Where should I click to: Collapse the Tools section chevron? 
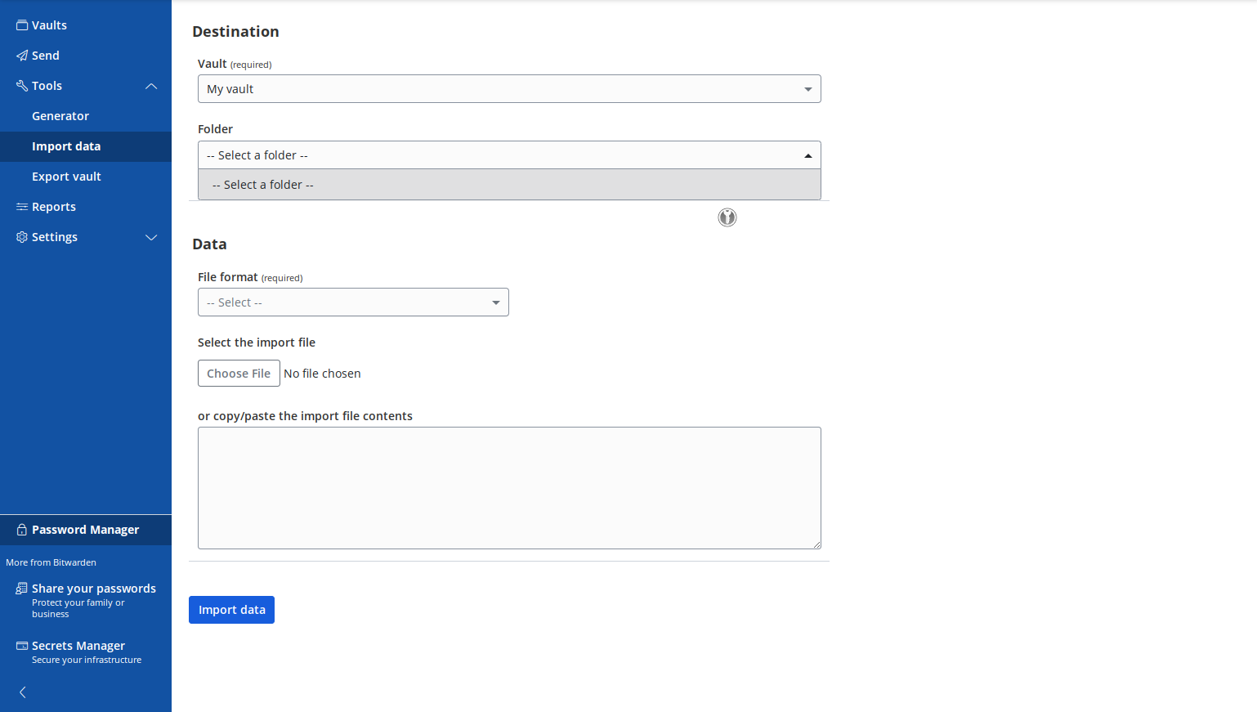point(151,86)
